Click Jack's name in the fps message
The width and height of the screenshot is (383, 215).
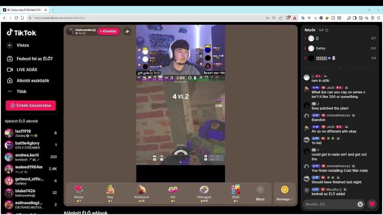(x=331, y=87)
